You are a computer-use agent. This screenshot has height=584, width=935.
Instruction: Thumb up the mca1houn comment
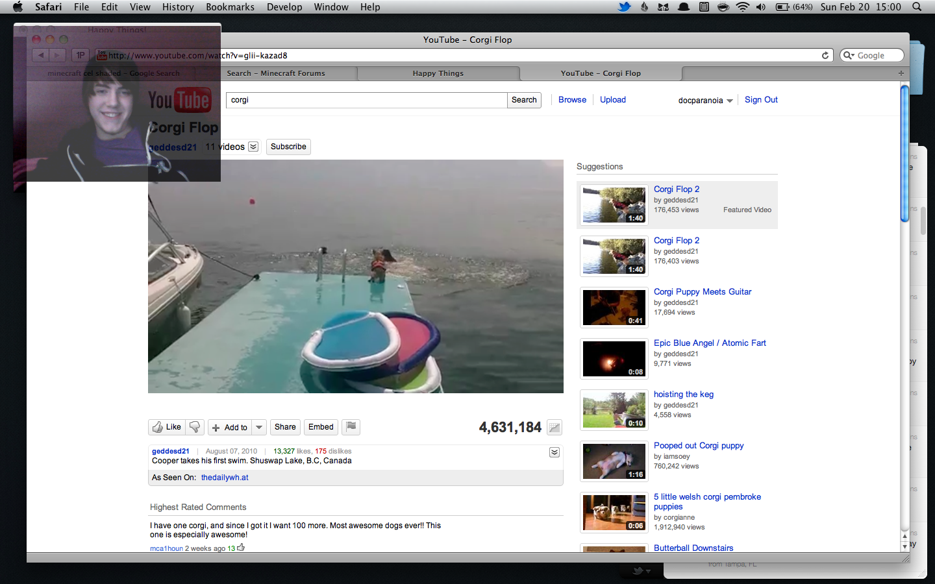pos(241,548)
